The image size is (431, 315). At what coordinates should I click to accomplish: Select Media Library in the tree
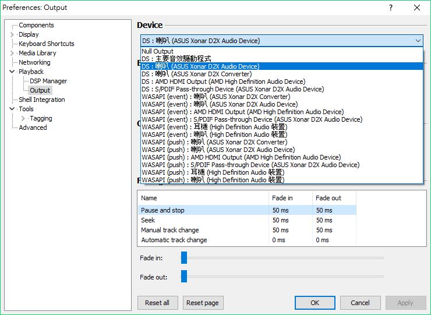click(37, 53)
